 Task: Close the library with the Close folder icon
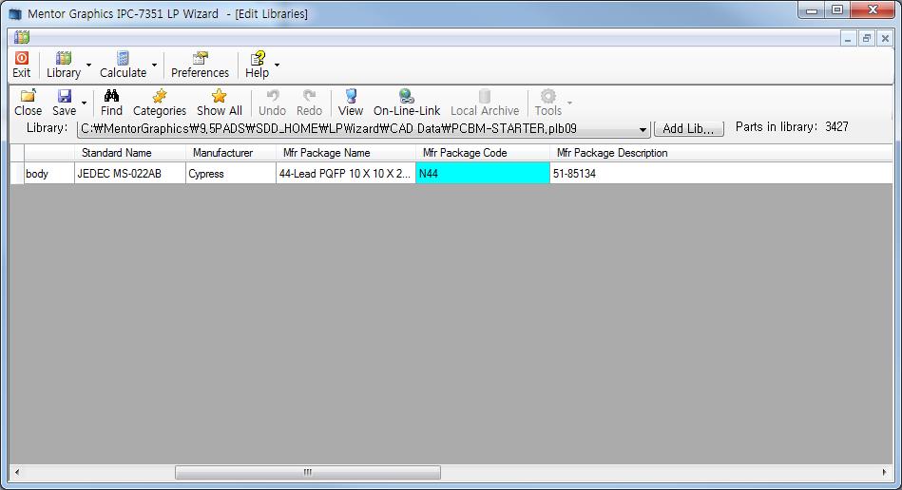coord(28,96)
